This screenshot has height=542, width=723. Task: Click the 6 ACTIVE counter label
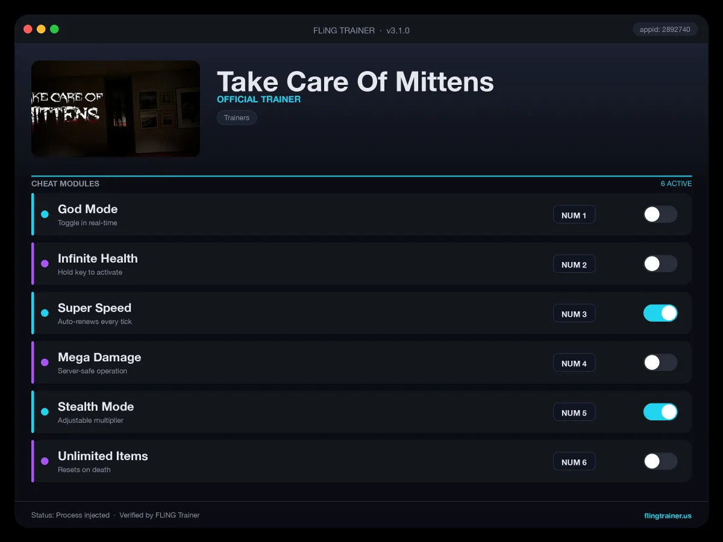click(676, 184)
